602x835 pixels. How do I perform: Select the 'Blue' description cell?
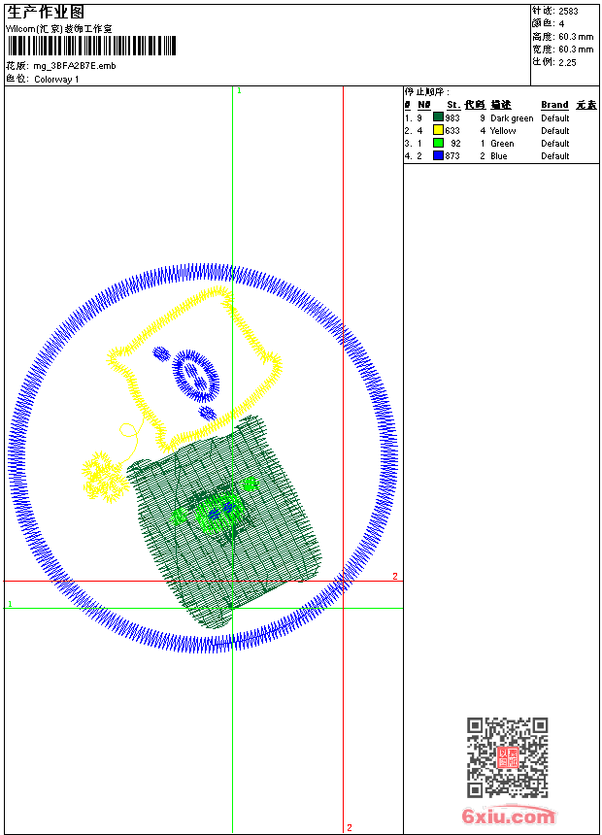[x=499, y=156]
